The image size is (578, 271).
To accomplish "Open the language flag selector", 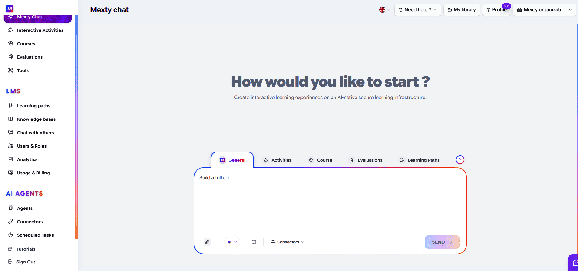I will coord(385,10).
